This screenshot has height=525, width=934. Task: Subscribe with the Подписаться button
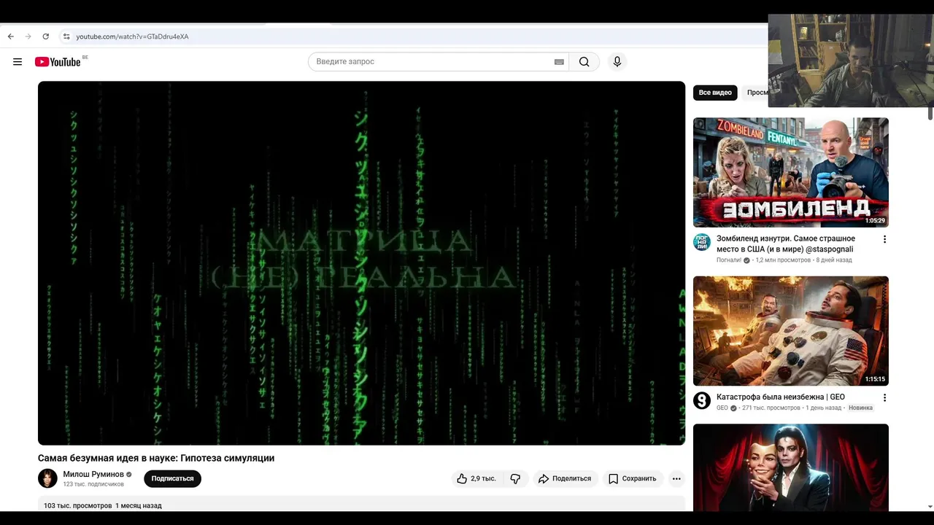[x=172, y=479]
